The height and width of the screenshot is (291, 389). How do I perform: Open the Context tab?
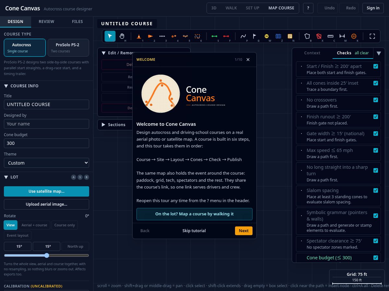312,53
